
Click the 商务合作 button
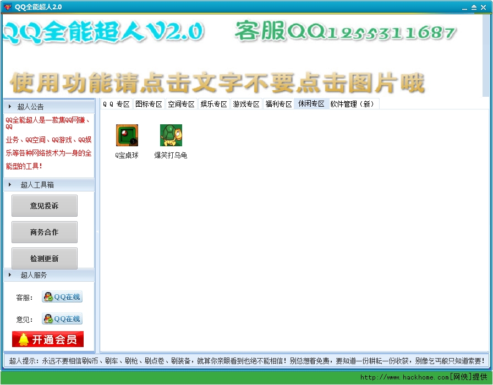pos(45,232)
